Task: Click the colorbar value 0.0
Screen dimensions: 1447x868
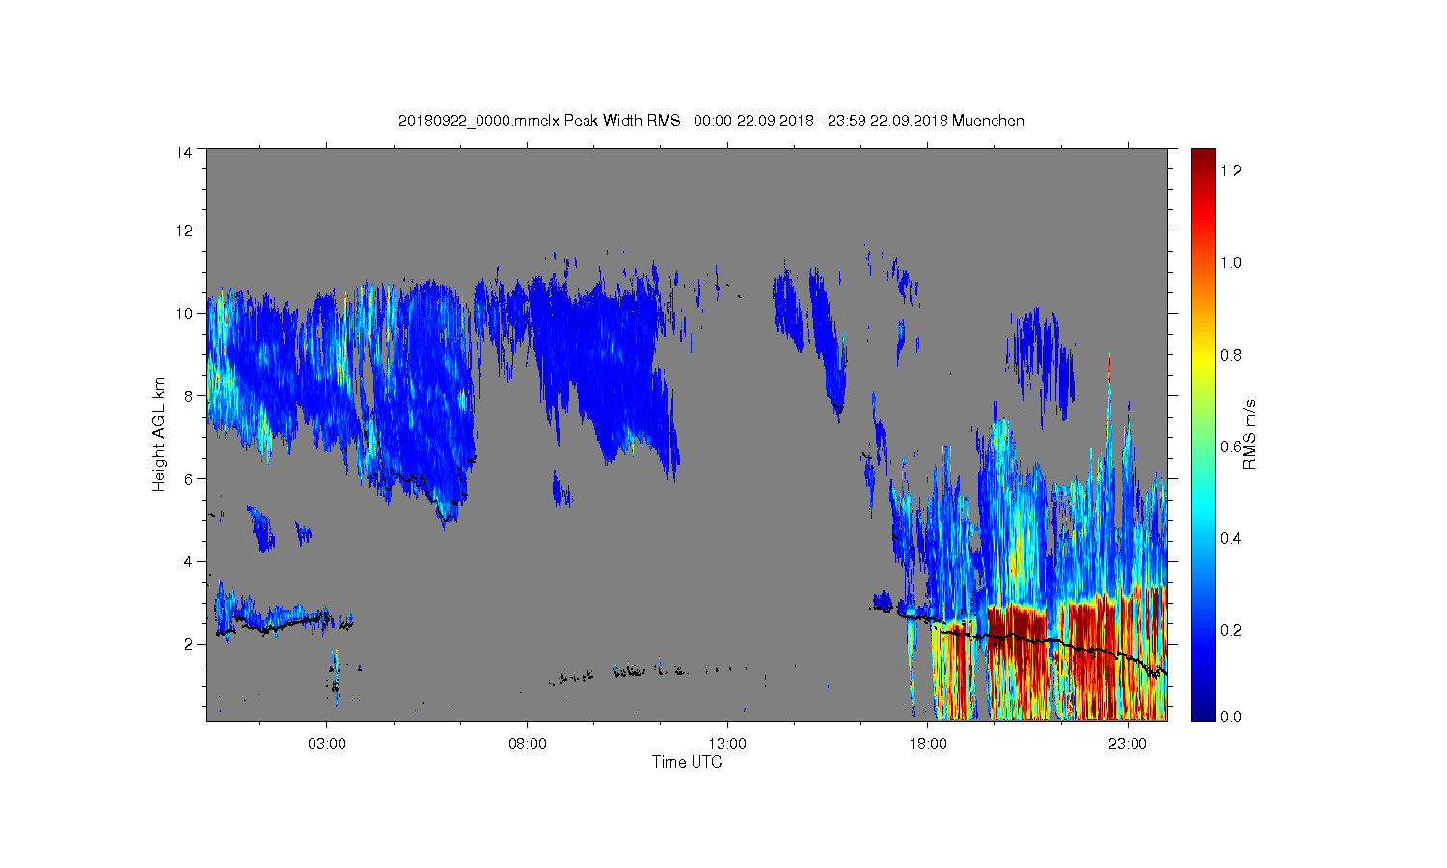Action: point(1230,717)
